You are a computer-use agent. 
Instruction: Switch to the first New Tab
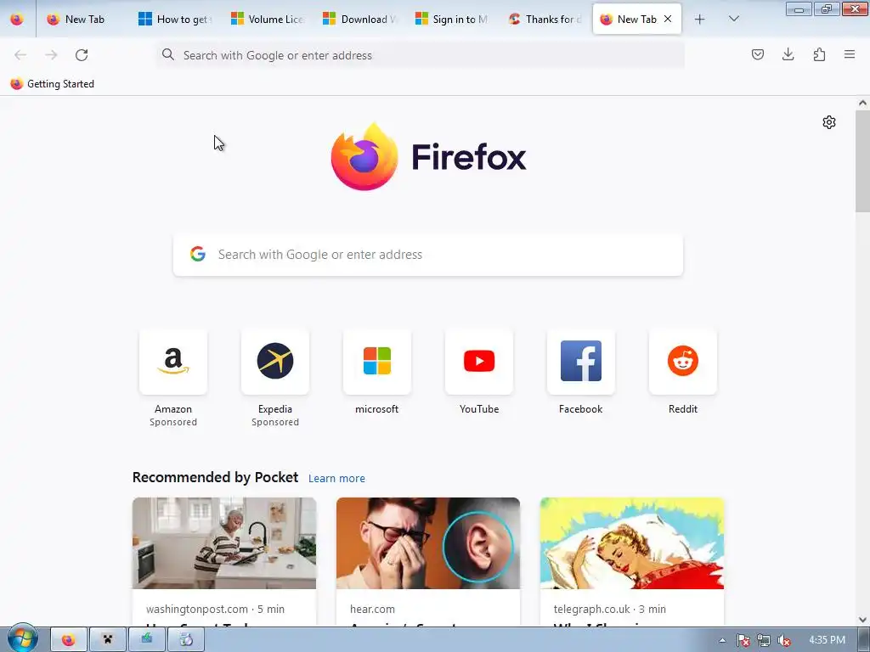pyautogui.click(x=81, y=19)
